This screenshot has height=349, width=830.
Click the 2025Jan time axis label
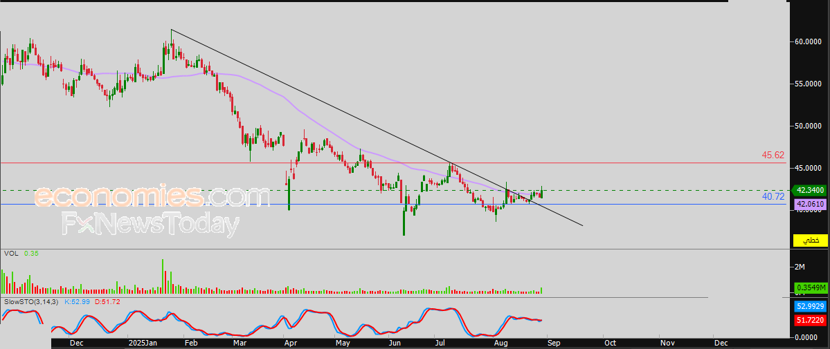coord(143,343)
